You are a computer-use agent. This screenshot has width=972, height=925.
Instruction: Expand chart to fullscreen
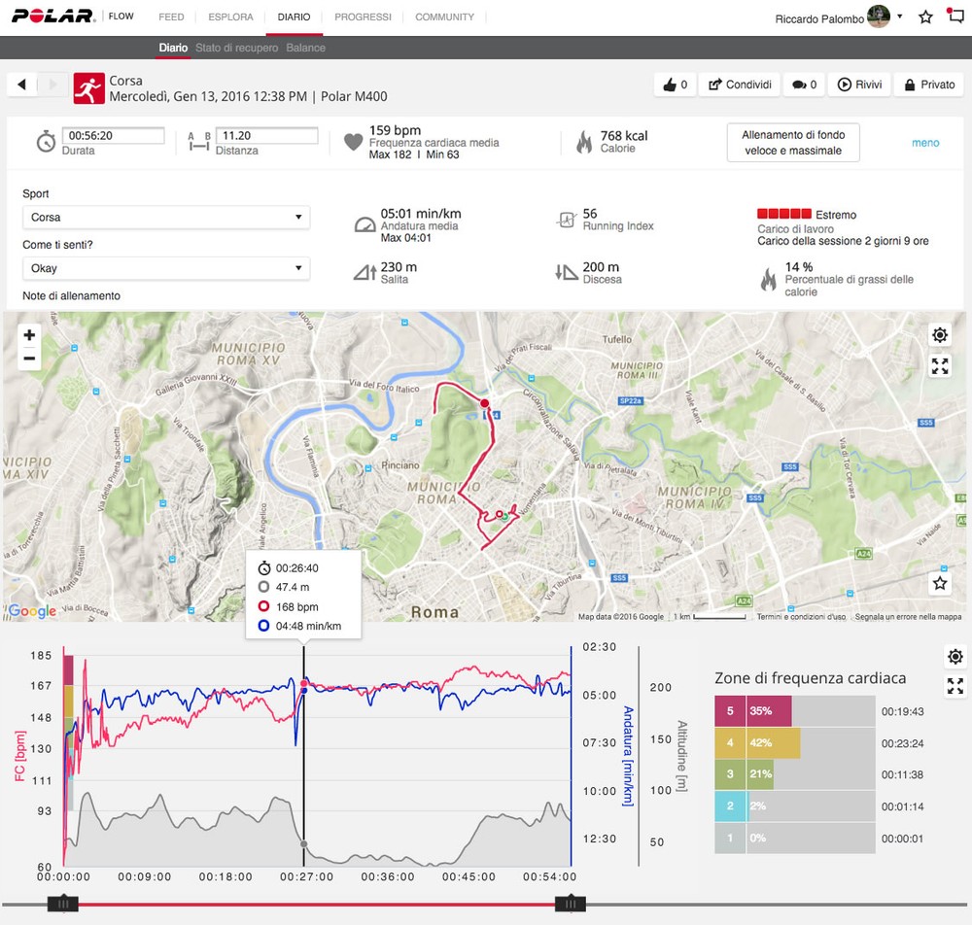click(x=955, y=687)
